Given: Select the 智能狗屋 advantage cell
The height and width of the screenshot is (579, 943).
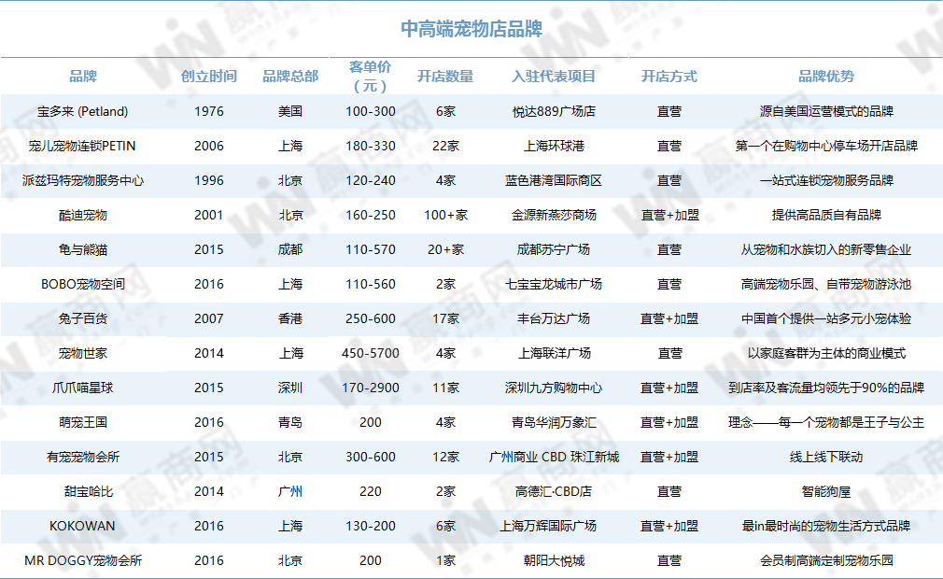Looking at the screenshot, I should click(825, 491).
